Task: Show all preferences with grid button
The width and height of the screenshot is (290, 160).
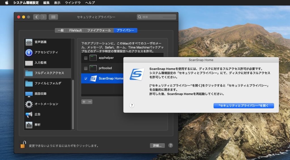Action: point(53,17)
